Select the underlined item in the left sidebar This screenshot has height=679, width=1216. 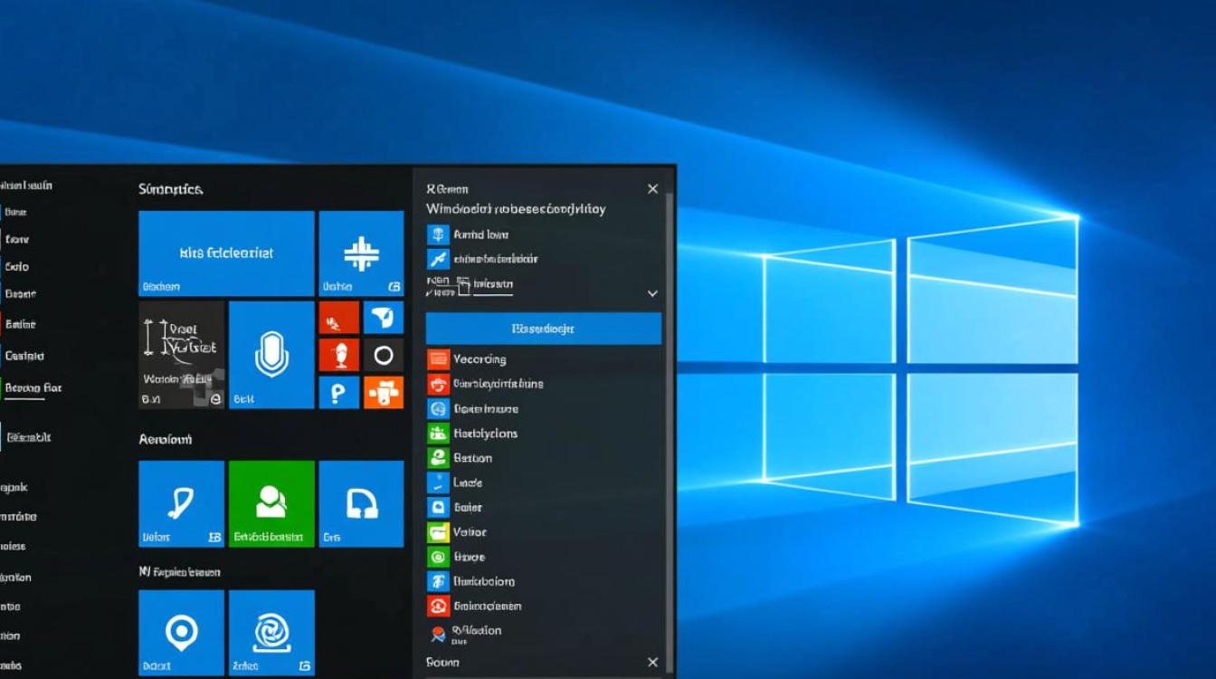click(x=33, y=388)
